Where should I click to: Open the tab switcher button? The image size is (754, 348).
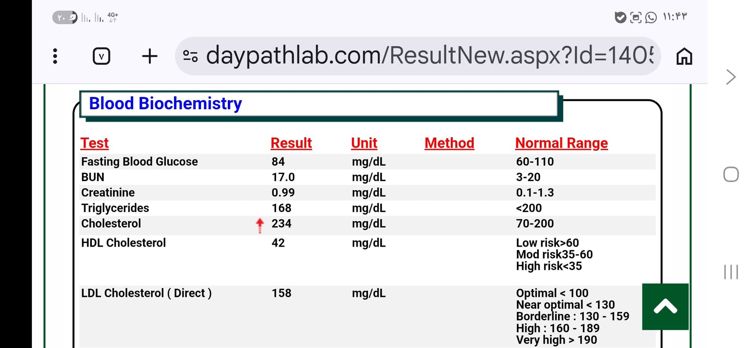point(101,56)
